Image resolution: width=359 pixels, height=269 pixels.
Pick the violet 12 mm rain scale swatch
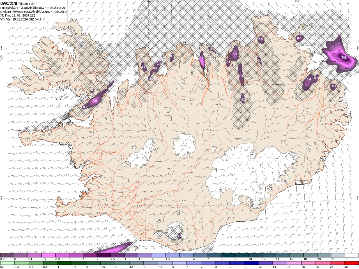(265, 263)
